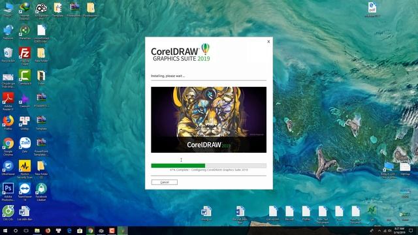Image resolution: width=418 pixels, height=235 pixels.
Task: Close the CorelDRAW installer dialog
Action: [x=268, y=42]
